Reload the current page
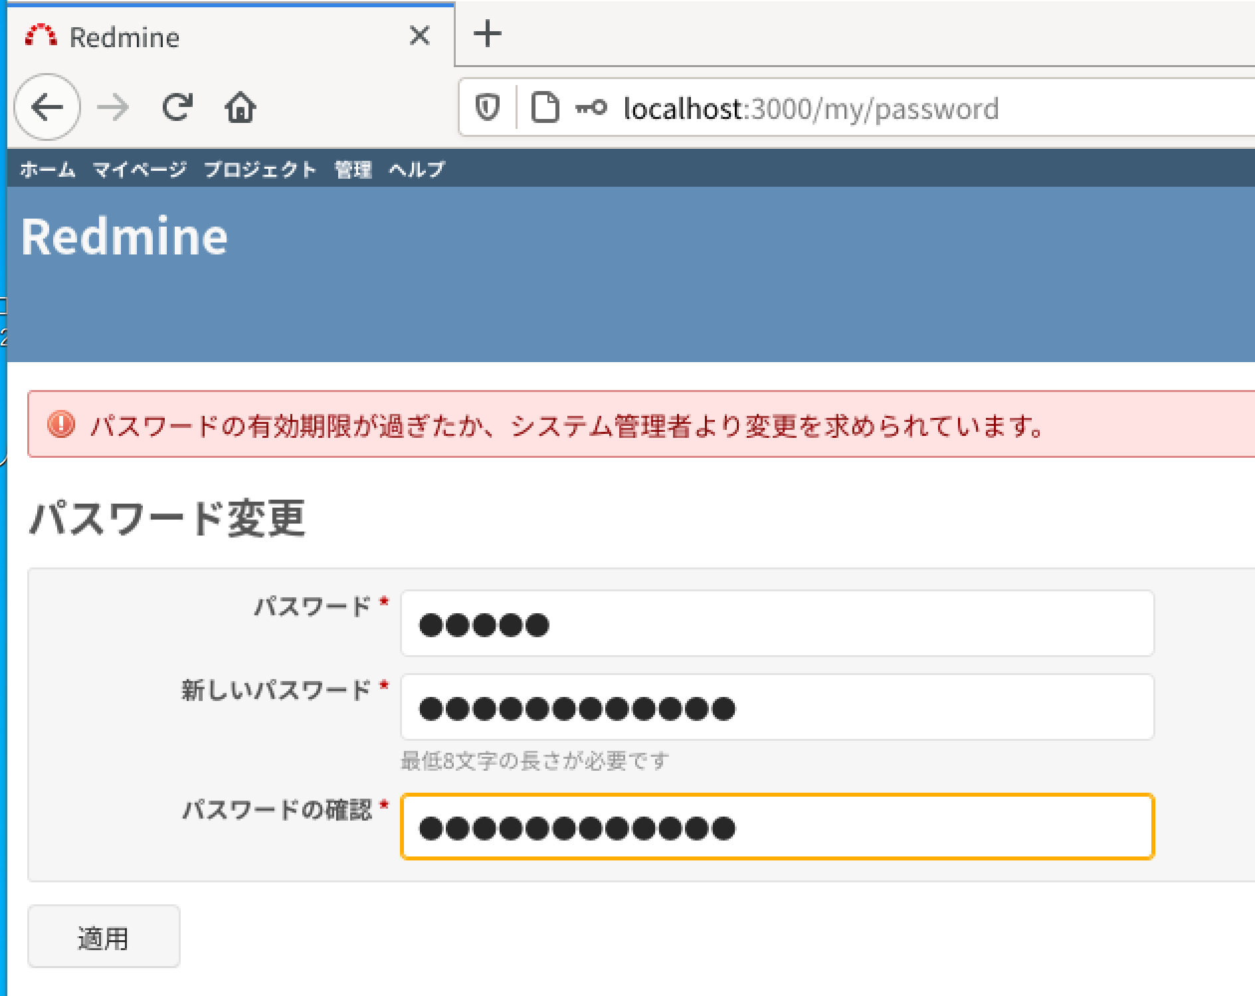The width and height of the screenshot is (1255, 996). pos(177,107)
